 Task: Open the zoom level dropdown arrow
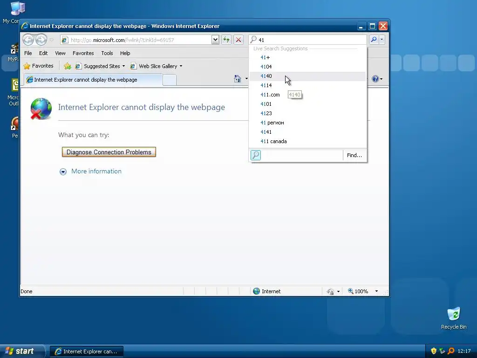pos(376,291)
